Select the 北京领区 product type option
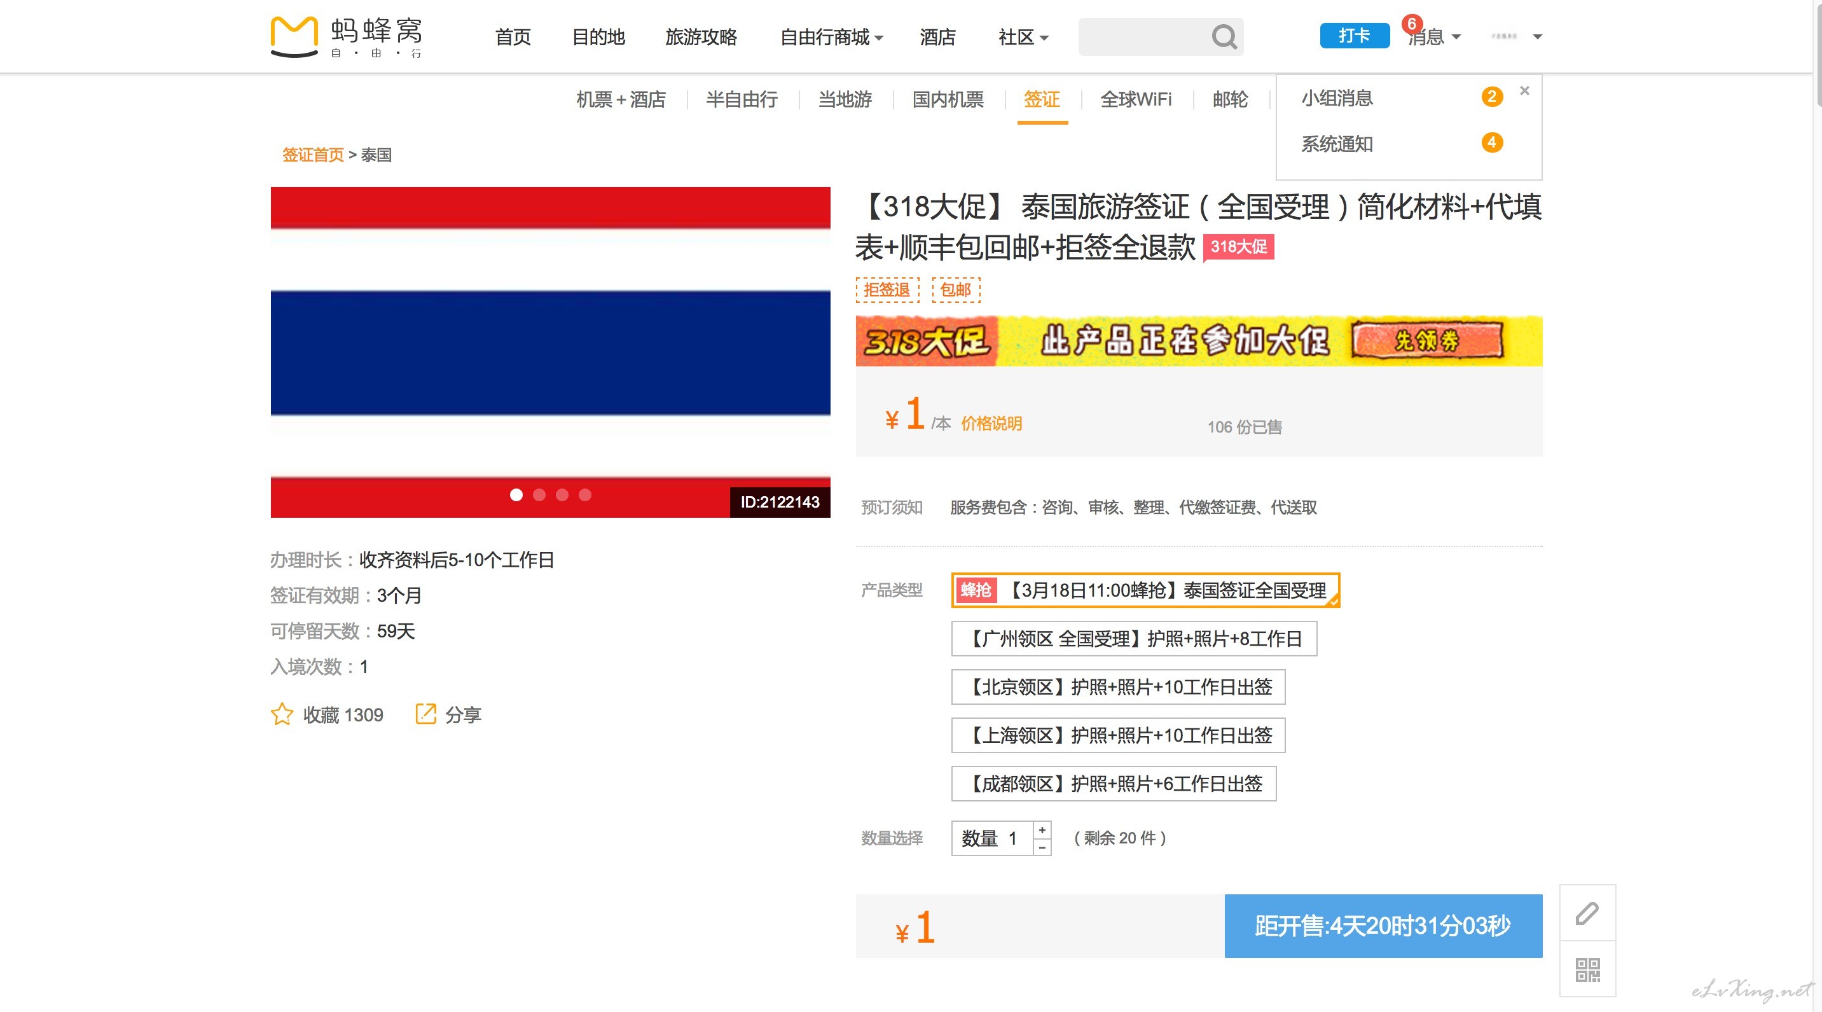 1117,687
